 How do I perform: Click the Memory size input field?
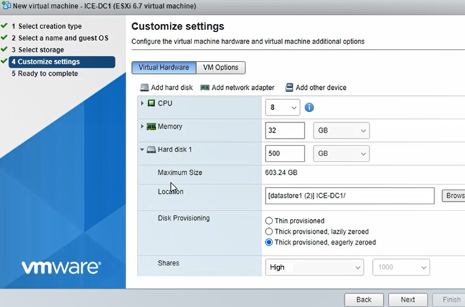coord(285,131)
